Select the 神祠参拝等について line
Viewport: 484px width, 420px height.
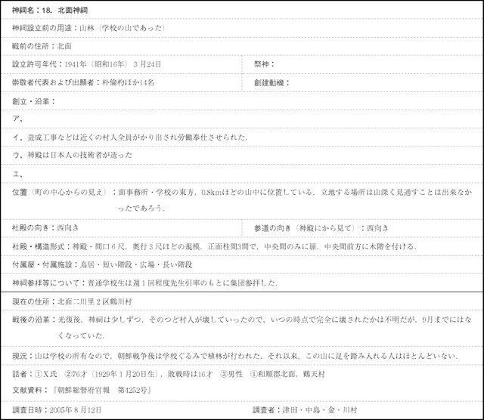coord(144,283)
